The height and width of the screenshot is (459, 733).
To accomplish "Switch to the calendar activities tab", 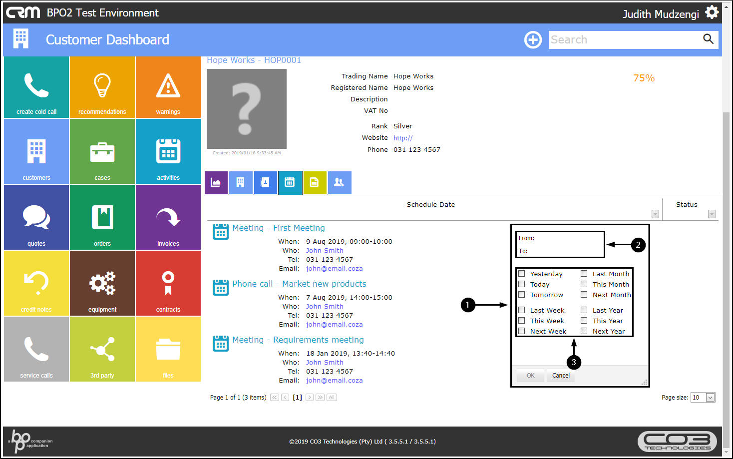I will click(x=290, y=183).
